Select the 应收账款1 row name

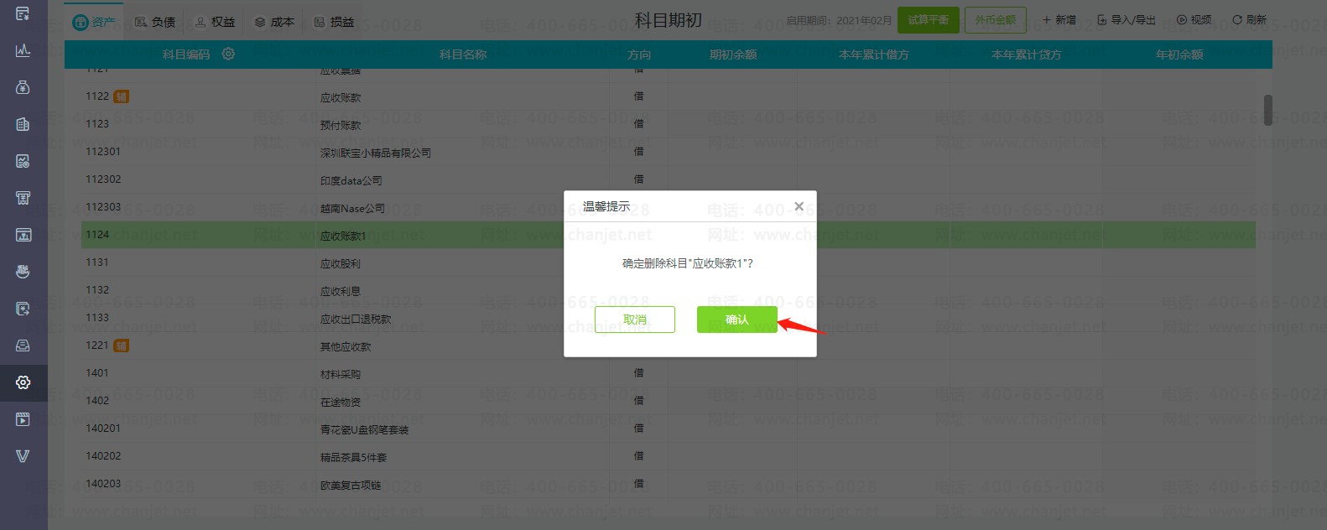[343, 236]
